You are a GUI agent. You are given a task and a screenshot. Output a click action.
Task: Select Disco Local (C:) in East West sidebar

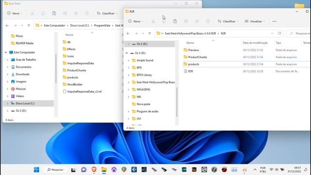pos(25,104)
